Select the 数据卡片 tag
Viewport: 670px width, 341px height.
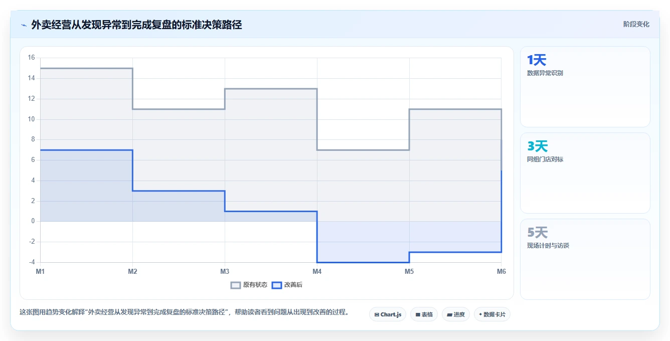coord(492,314)
